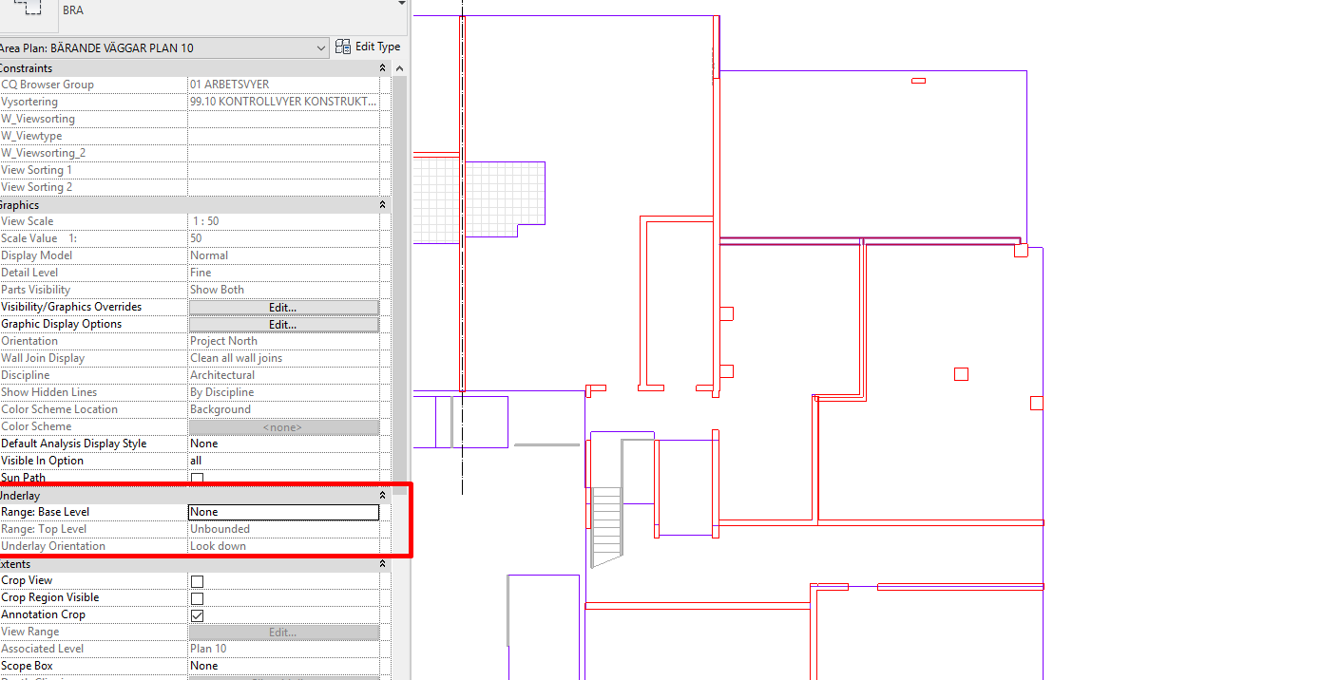
Task: Open Graphic Display Options with Edit button
Action: click(282, 323)
